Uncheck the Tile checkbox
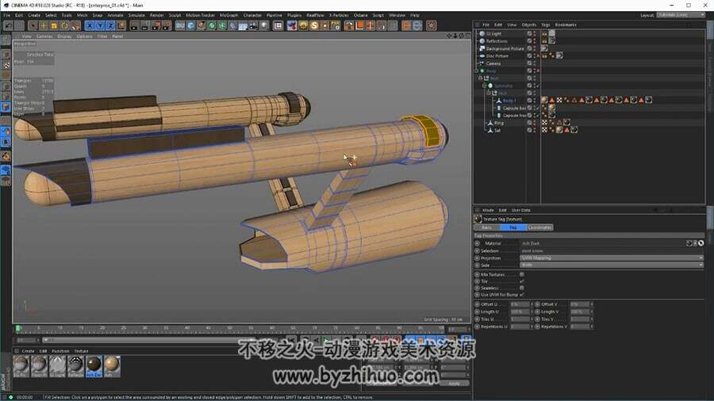Viewport: 714px width, 401px height. point(522,281)
